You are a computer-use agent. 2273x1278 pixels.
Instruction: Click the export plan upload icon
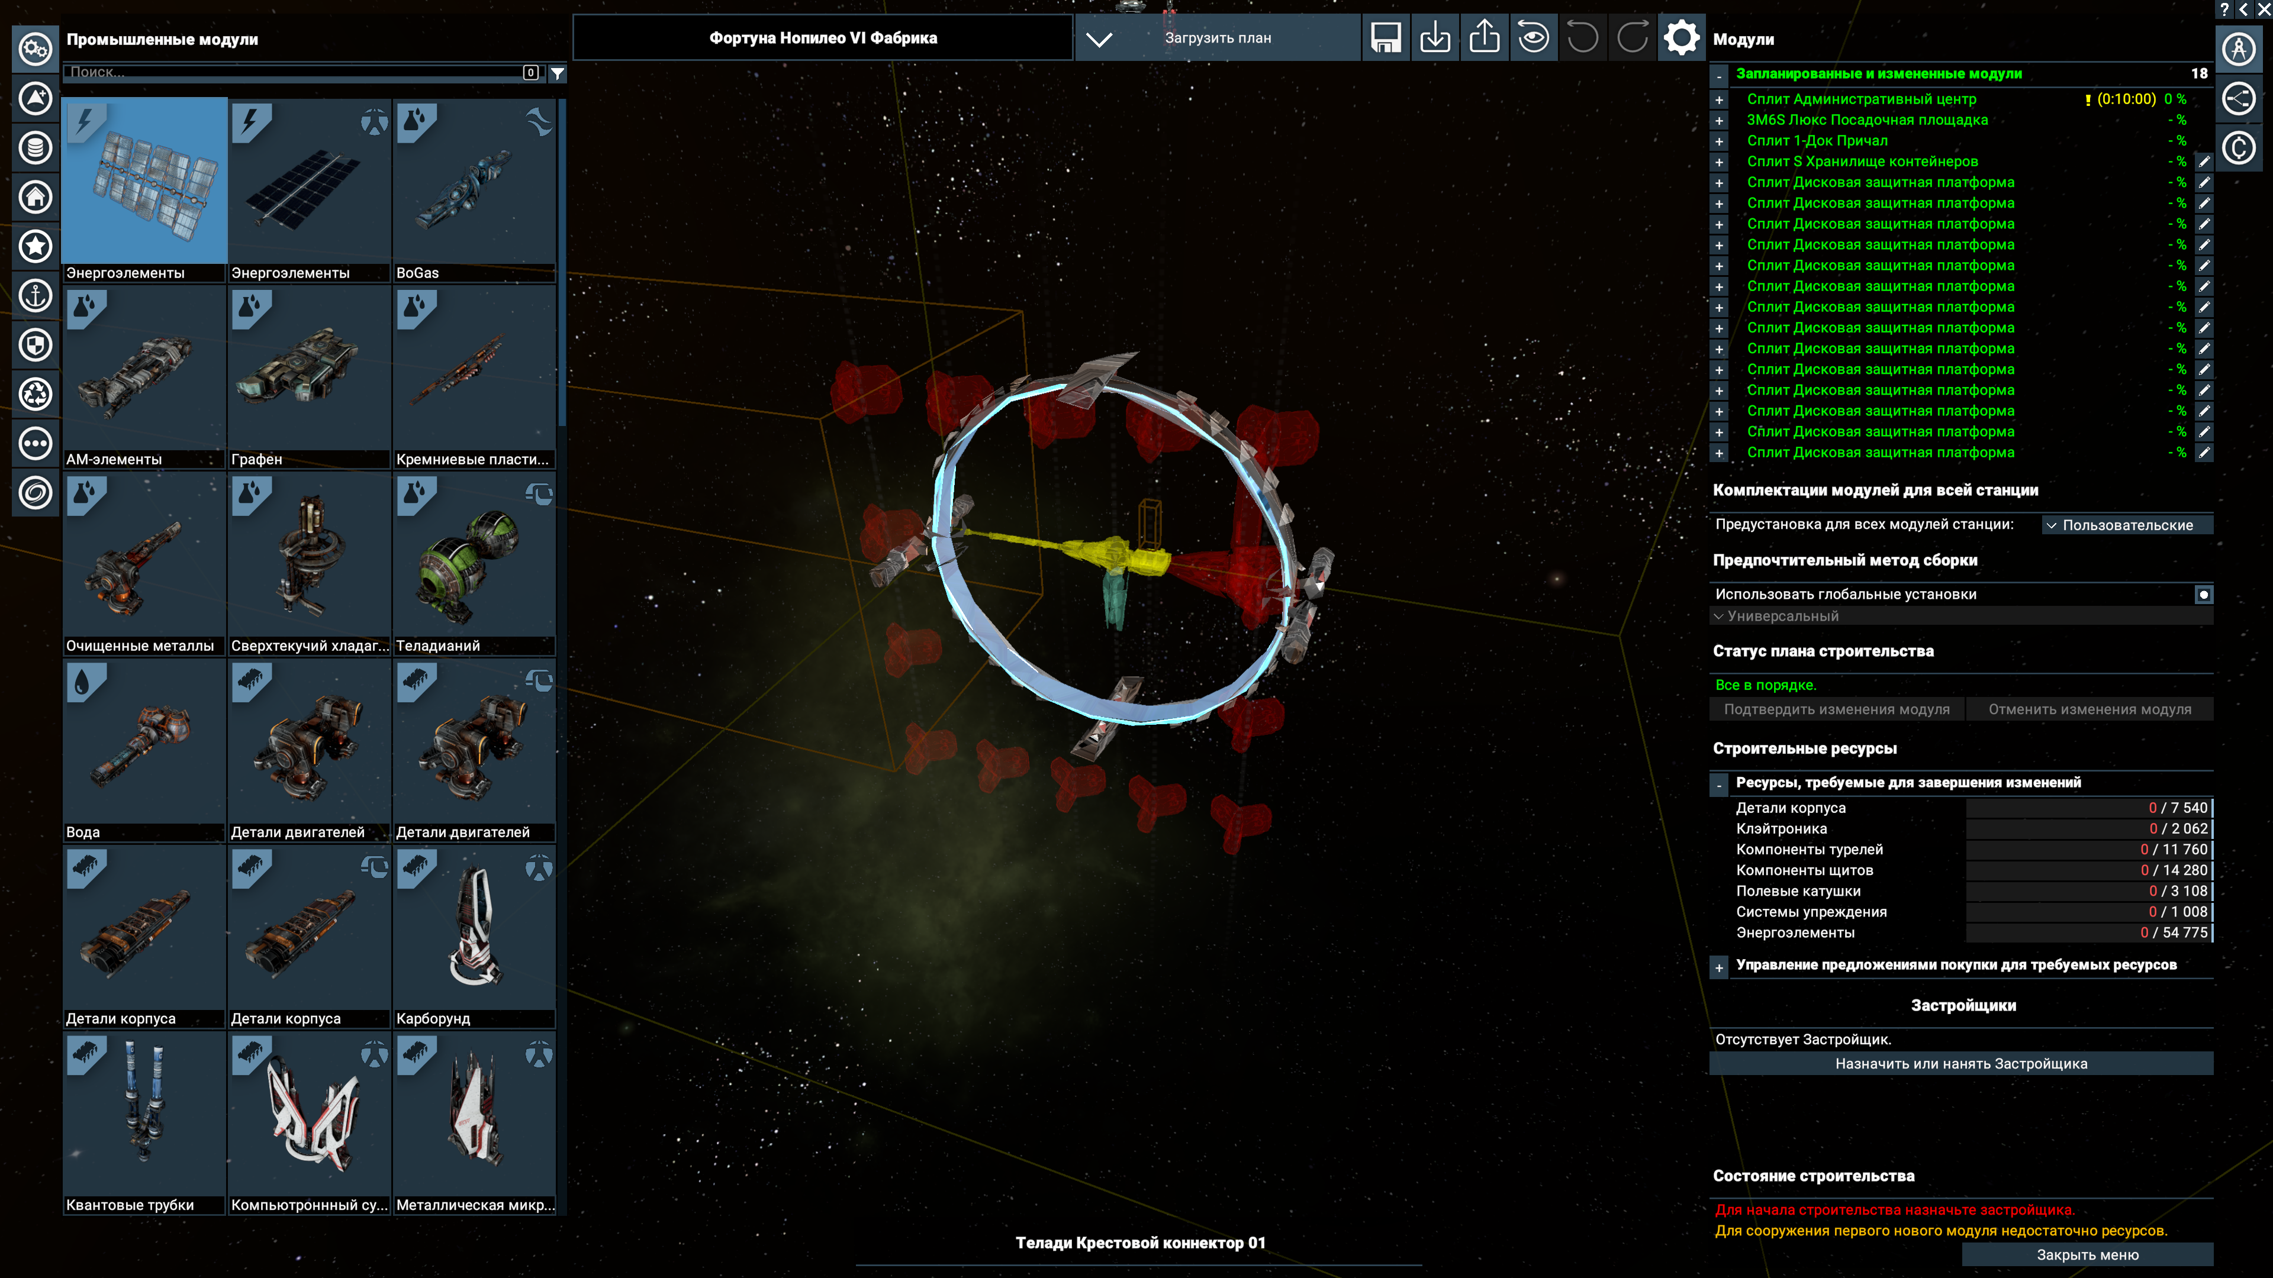[x=1484, y=38]
